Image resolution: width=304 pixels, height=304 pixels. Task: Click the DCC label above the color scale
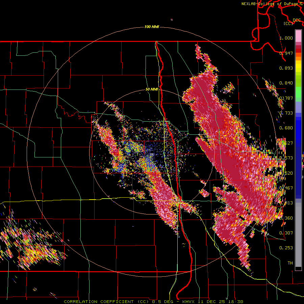click(x=297, y=20)
